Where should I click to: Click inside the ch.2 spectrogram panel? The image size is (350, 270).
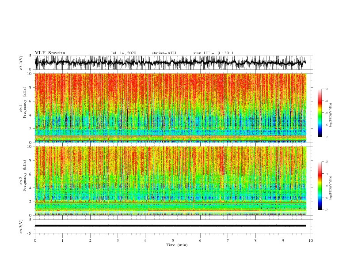pyautogui.click(x=171, y=181)
